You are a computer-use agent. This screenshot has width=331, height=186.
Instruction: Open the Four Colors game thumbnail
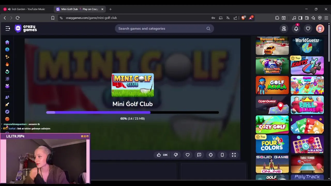pyautogui.click(x=272, y=144)
